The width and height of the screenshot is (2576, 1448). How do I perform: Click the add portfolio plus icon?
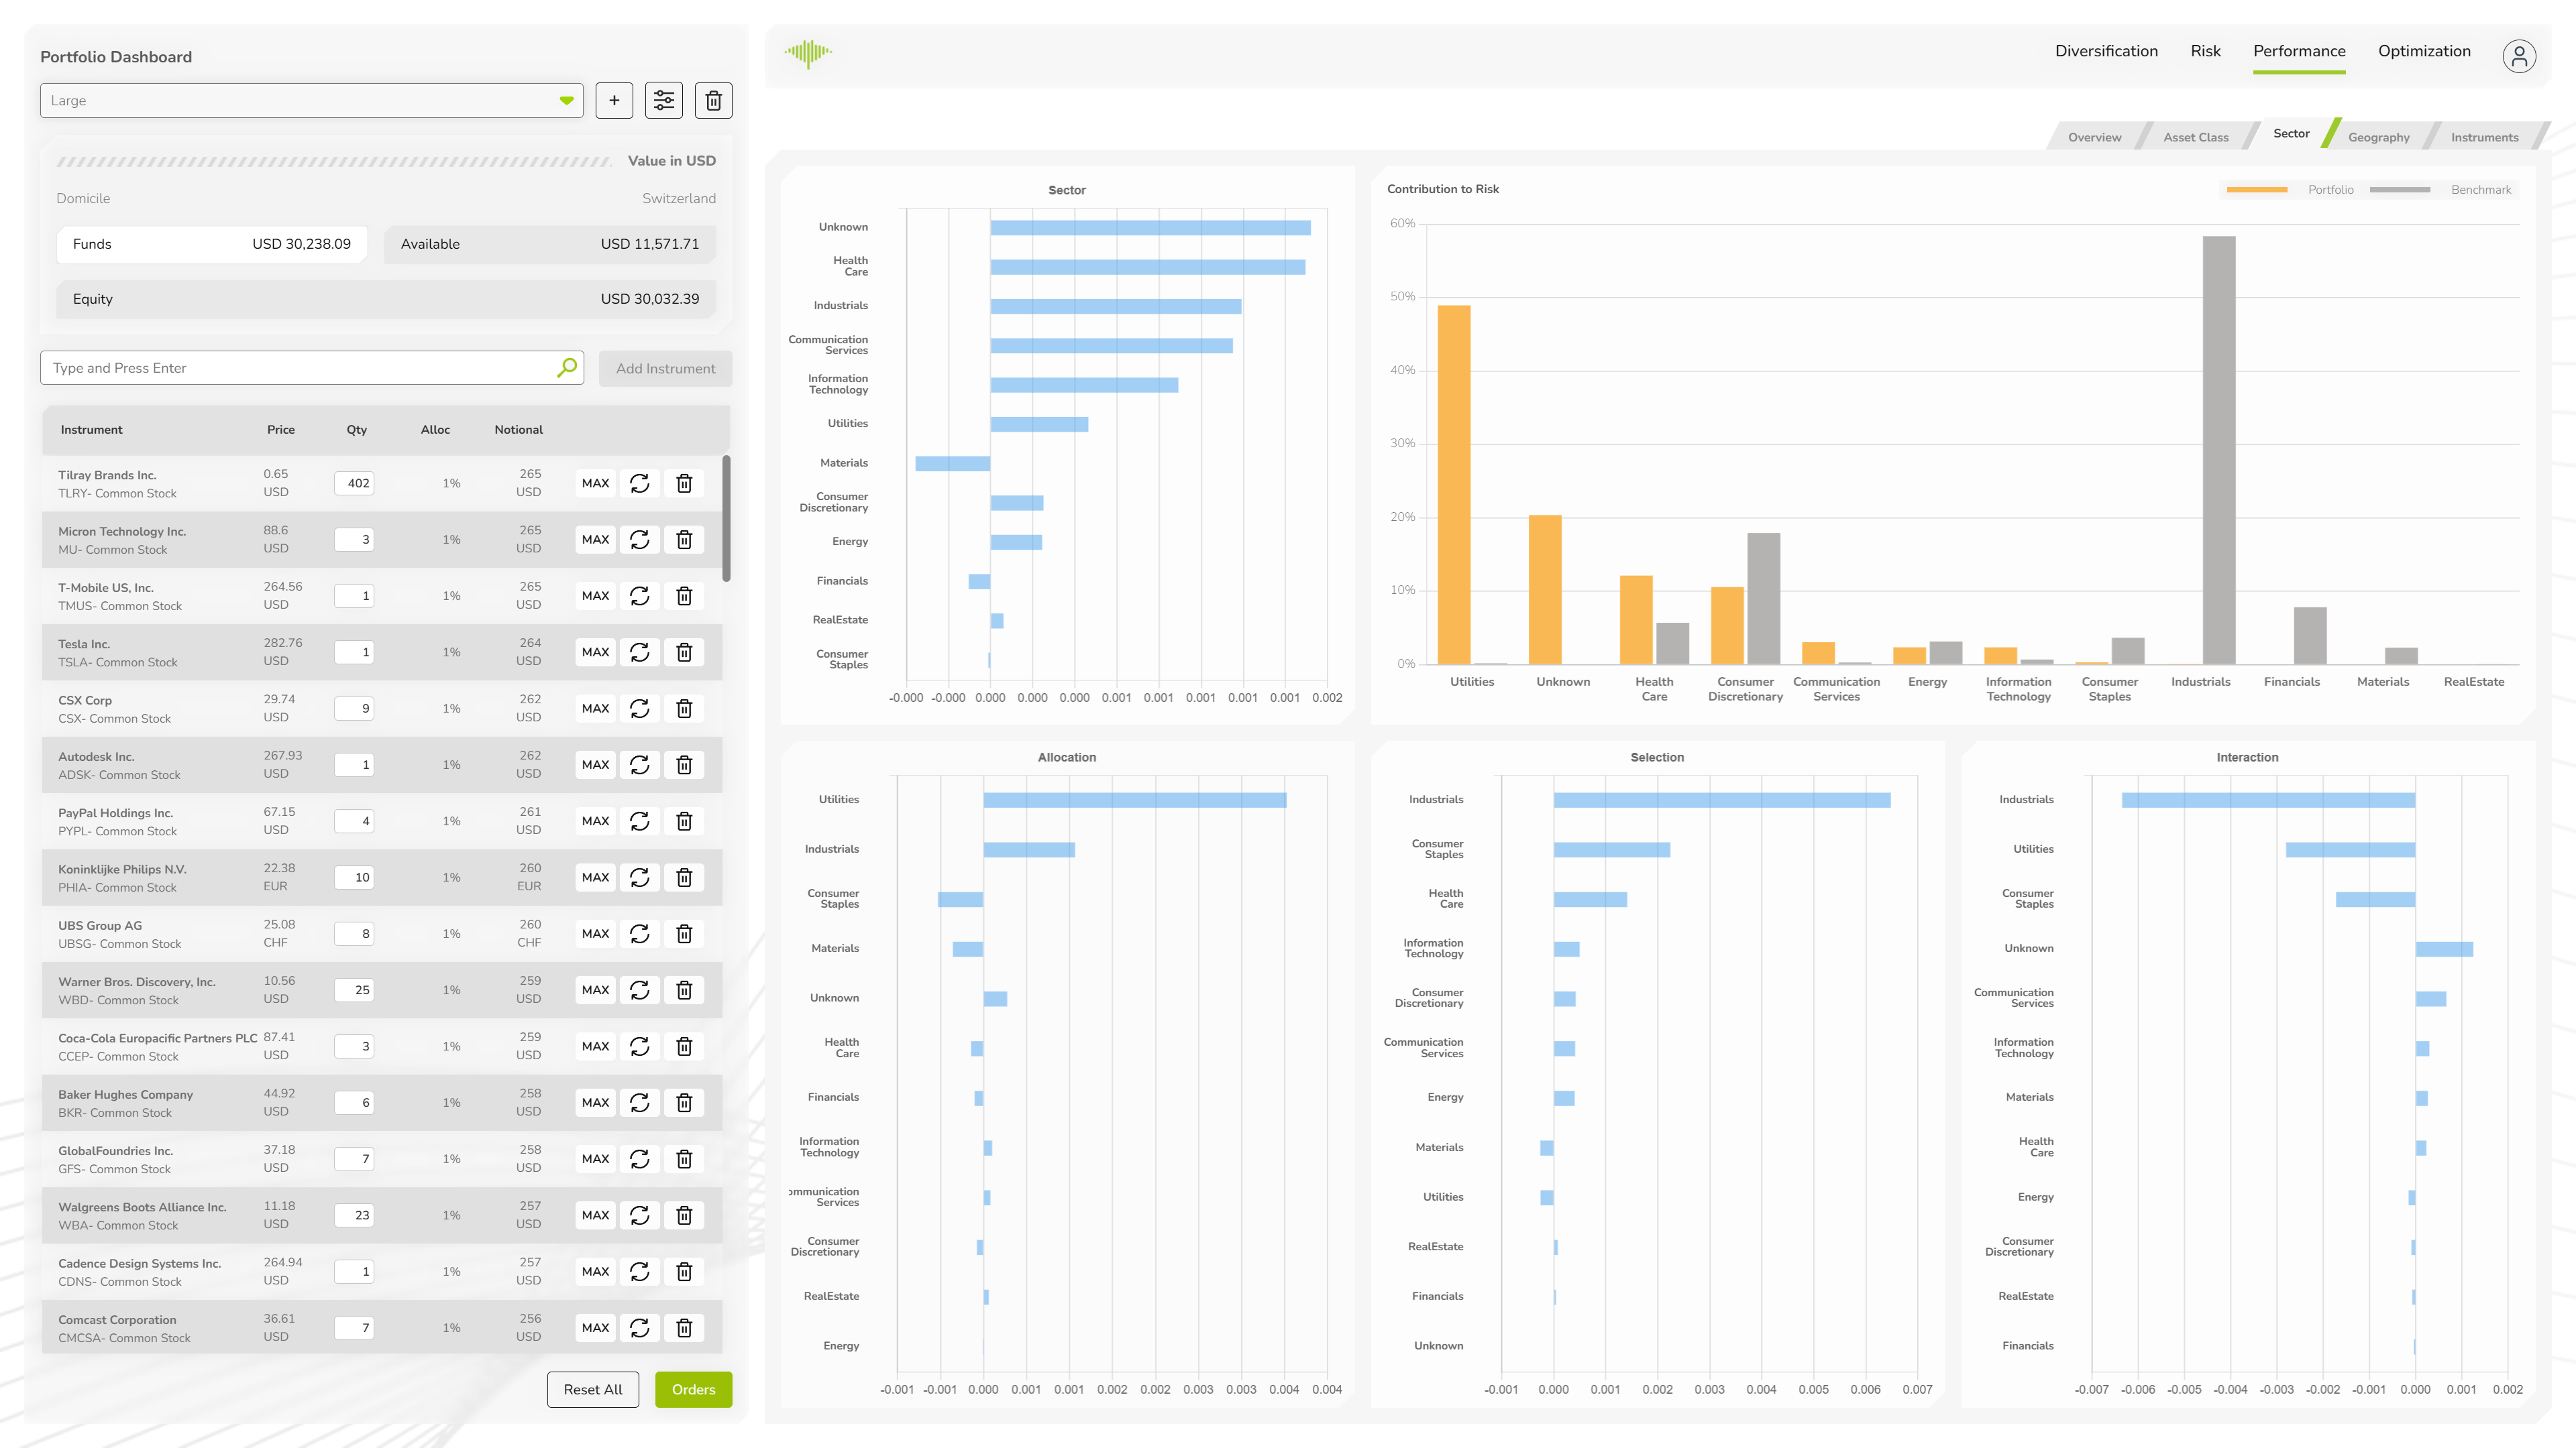(x=614, y=100)
